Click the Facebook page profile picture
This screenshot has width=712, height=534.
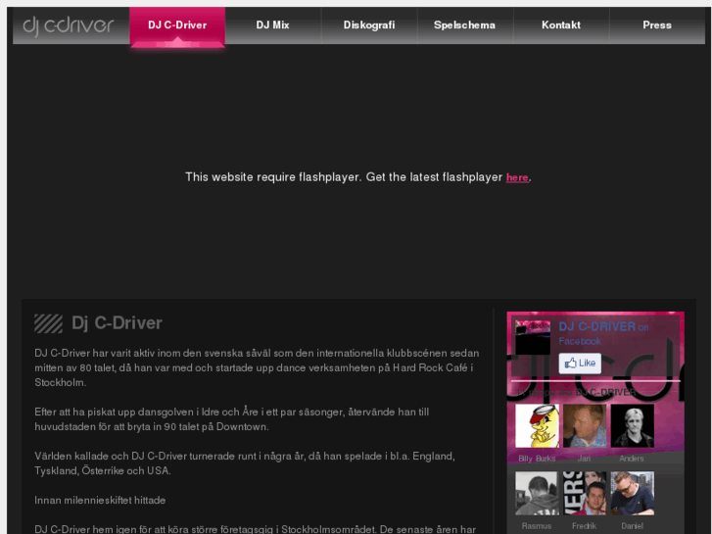[533, 337]
